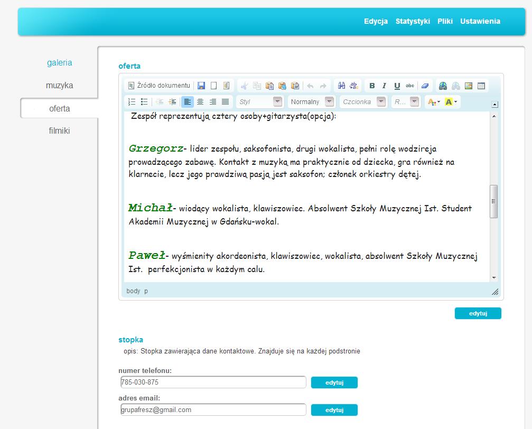This screenshot has width=532, height=429.
Task: Click the Find binoculars icon
Action: point(341,86)
